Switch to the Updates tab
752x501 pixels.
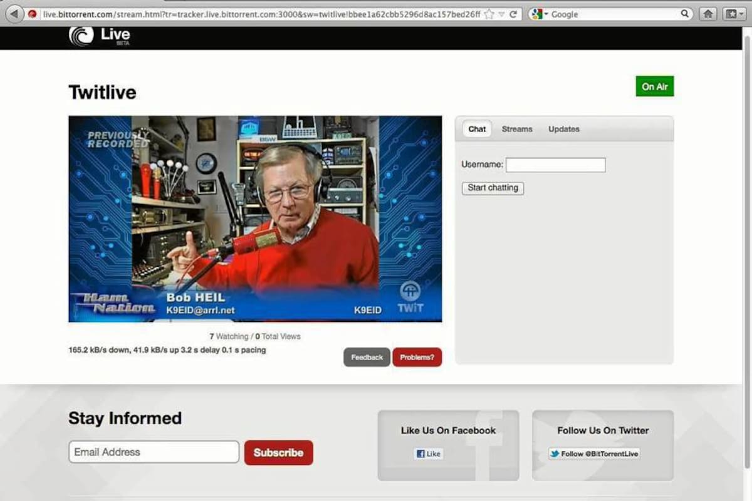(564, 129)
